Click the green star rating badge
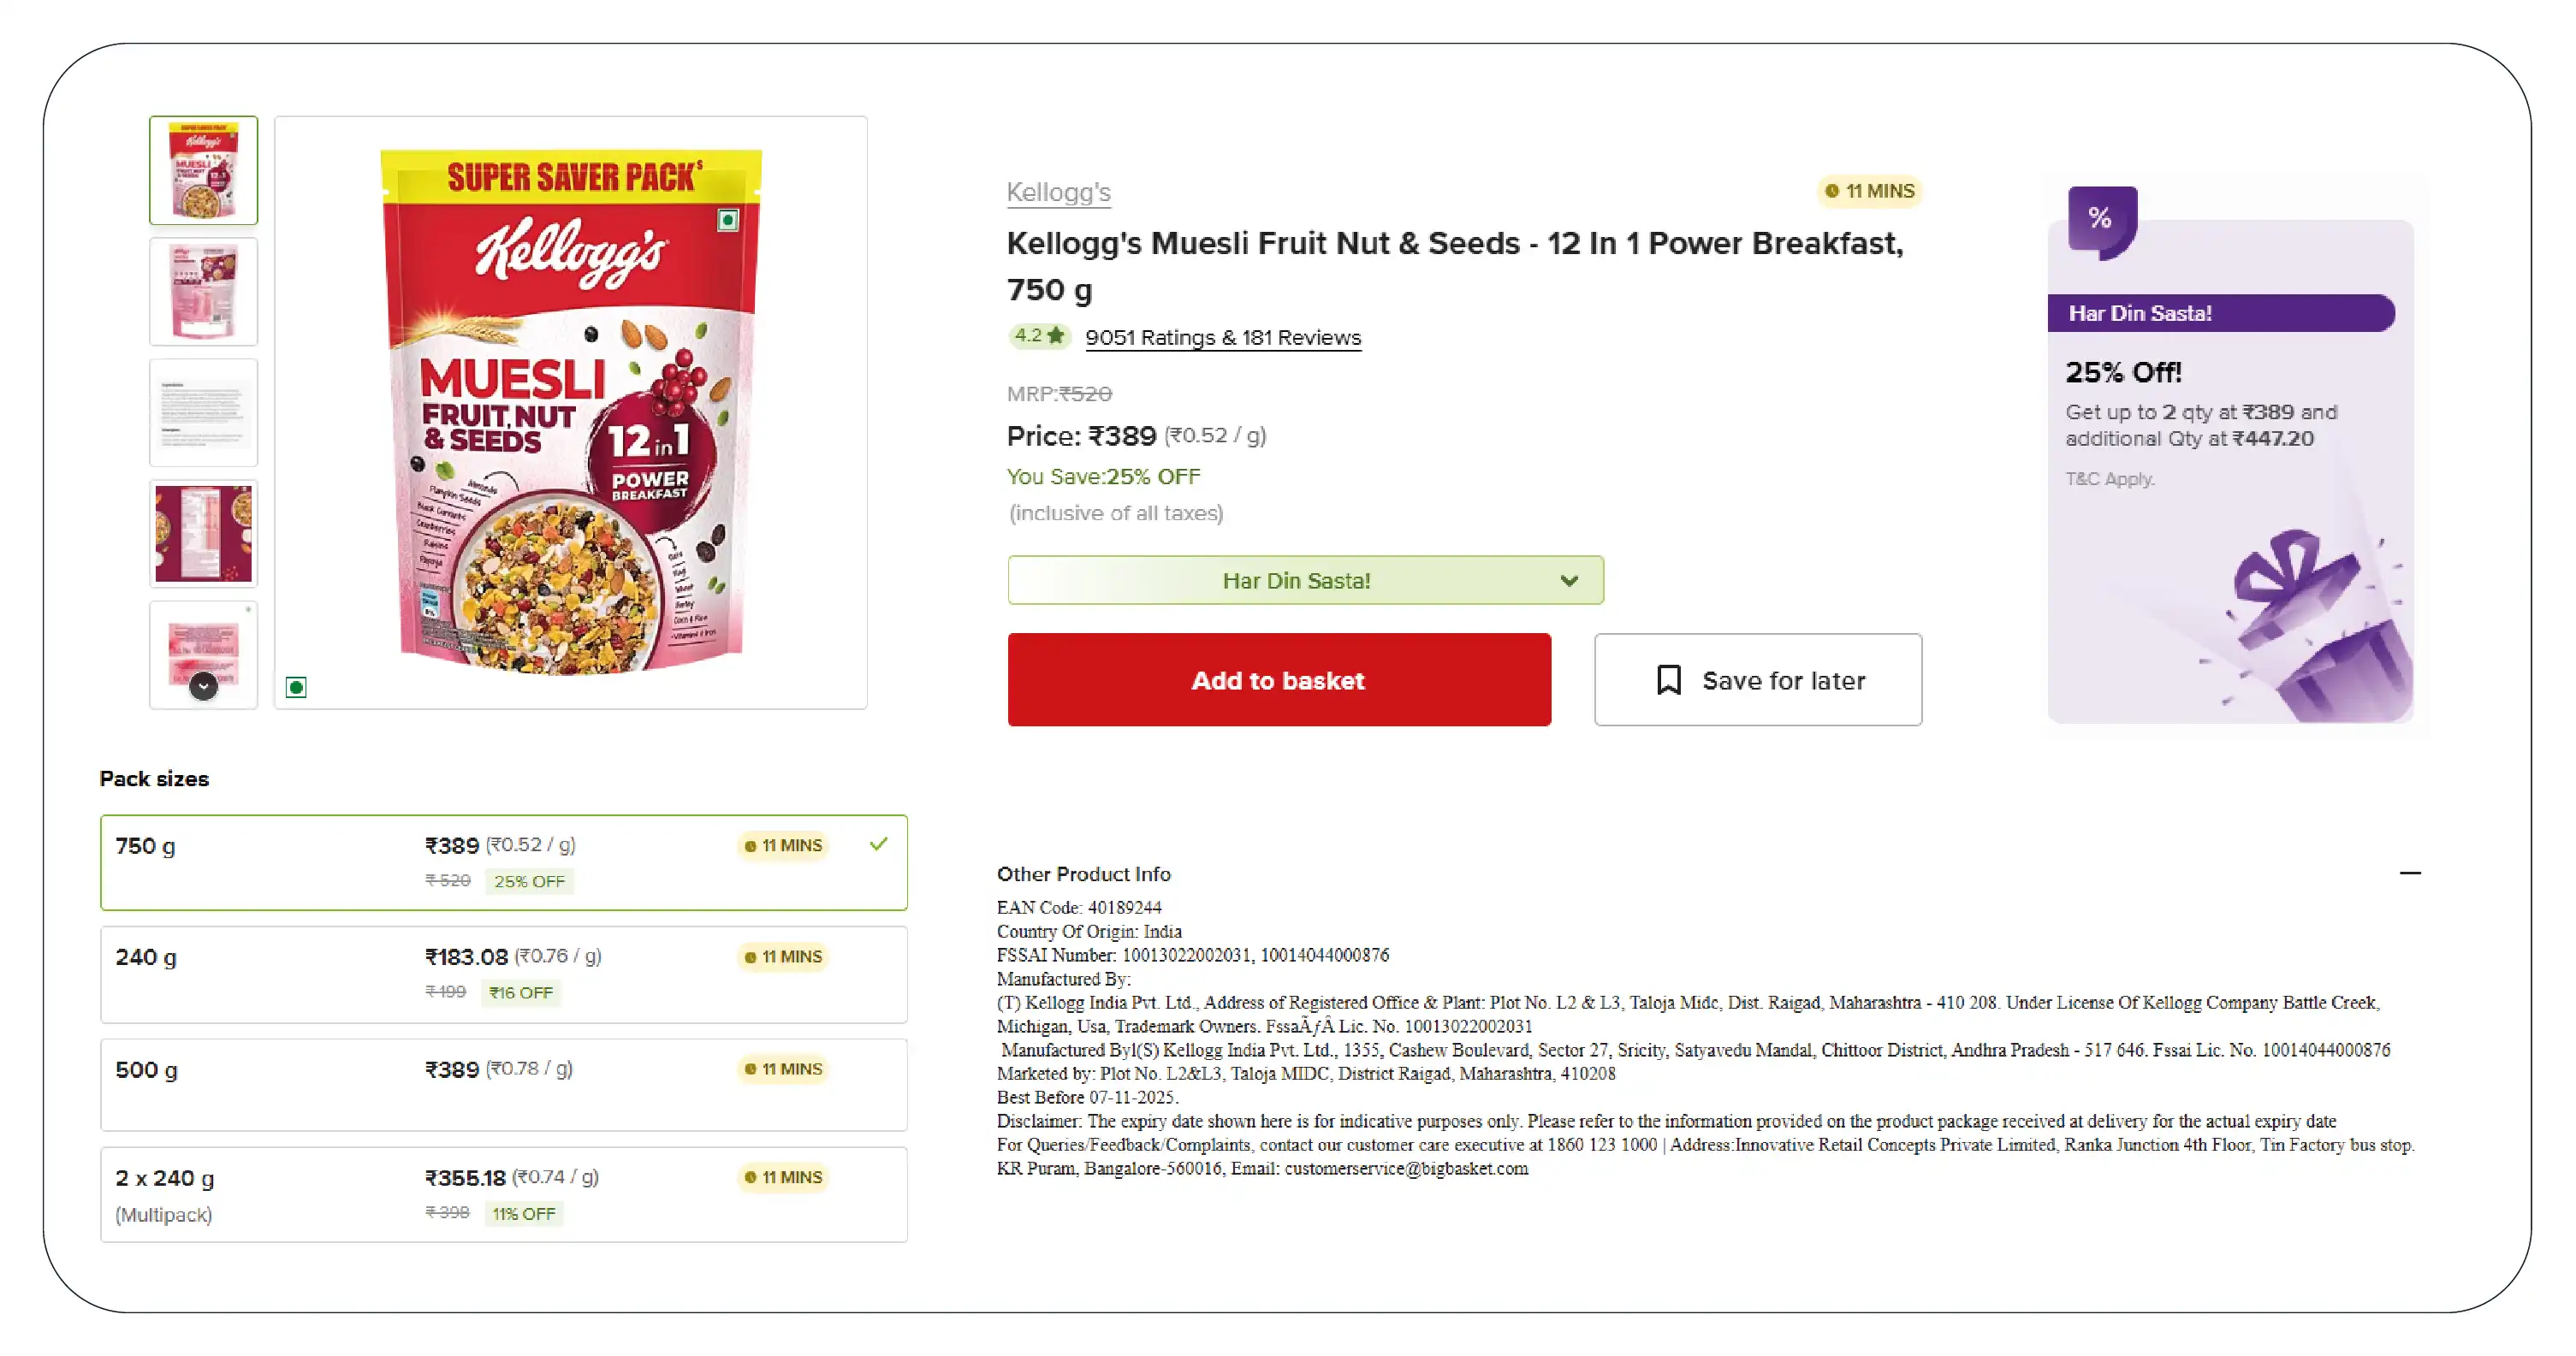Screen dimensions: 2576x1356 1039,336
